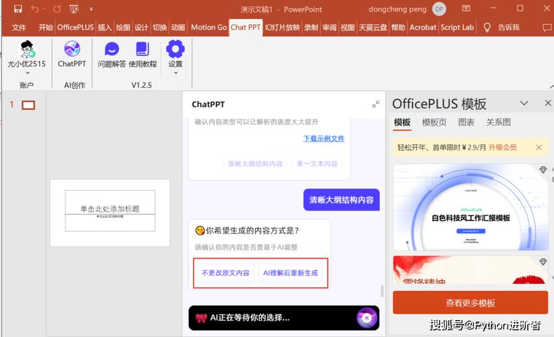Click the Redo icon in quick access

point(57,9)
